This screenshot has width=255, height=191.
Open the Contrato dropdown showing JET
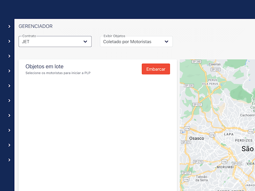(x=55, y=42)
